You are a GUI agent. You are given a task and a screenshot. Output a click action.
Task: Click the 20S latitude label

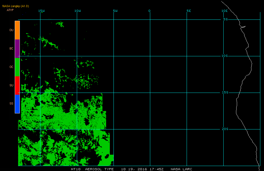[225, 129]
